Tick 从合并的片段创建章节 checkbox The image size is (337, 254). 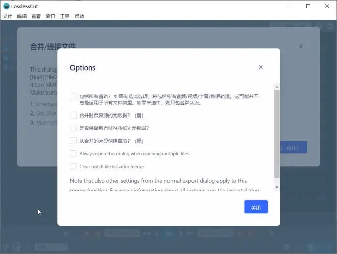73,141
